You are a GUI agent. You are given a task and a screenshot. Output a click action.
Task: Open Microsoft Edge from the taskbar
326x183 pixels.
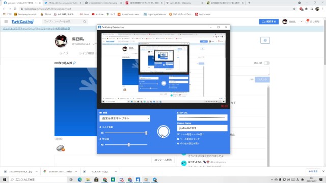click(x=79, y=179)
